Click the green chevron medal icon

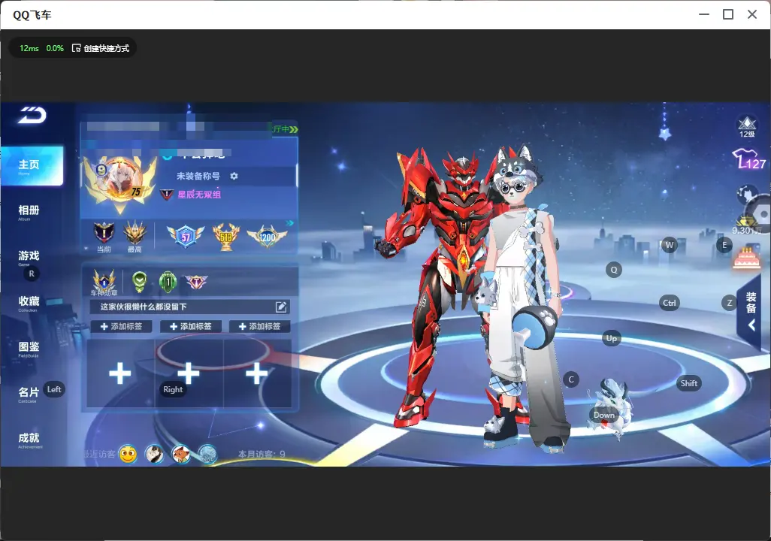140,281
